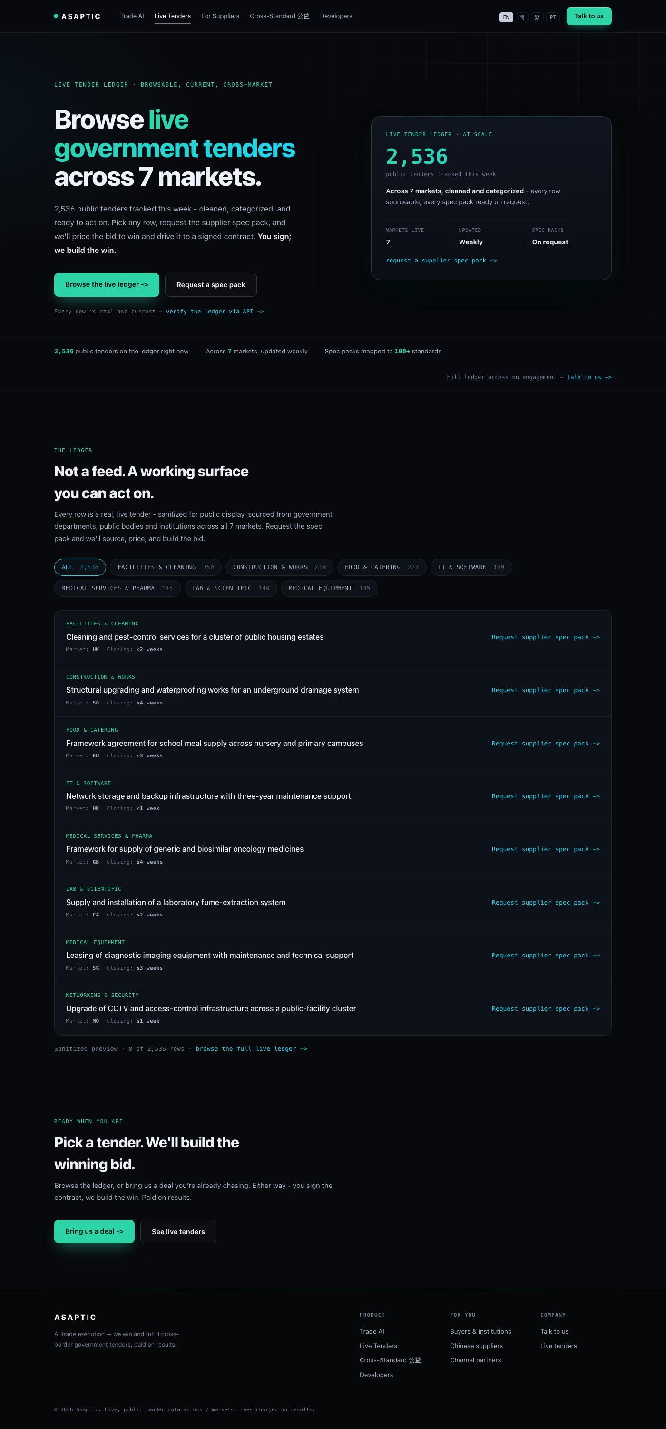Request spec pack for CCTV upgrade tender
666x1429 pixels.
[545, 1008]
